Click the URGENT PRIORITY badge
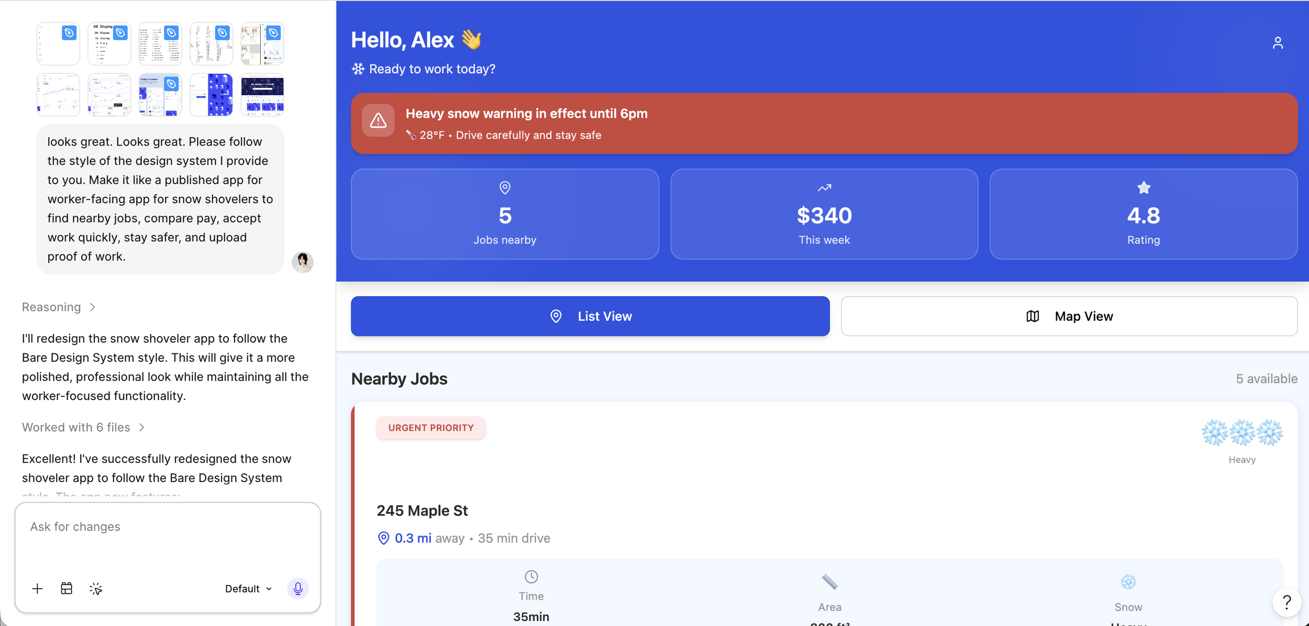This screenshot has height=626, width=1309. tap(431, 428)
